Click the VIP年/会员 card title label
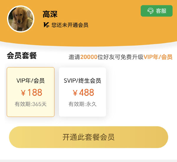This screenshot has width=177, height=162. [30, 81]
